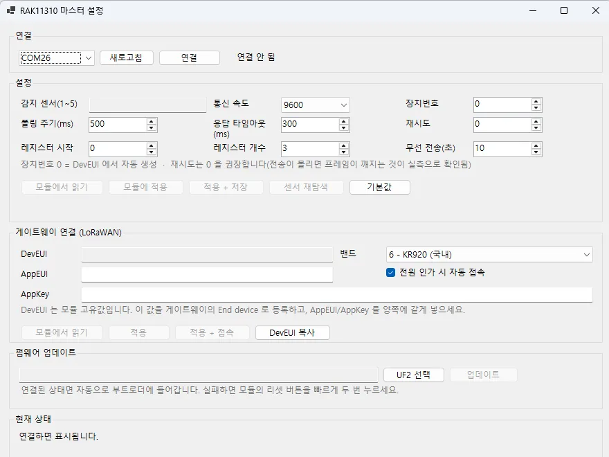Screen dimensions: 609x457
Task: Decrease 재시도 value with down arrow
Action: point(536,128)
